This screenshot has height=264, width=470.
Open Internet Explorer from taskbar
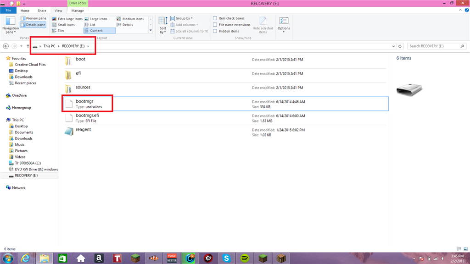point(26,258)
